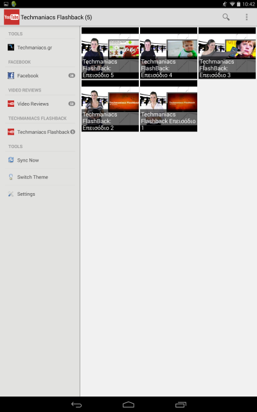257x412 pixels.
Task: Click the Facebook logo icon in sidebar
Action: 11,76
